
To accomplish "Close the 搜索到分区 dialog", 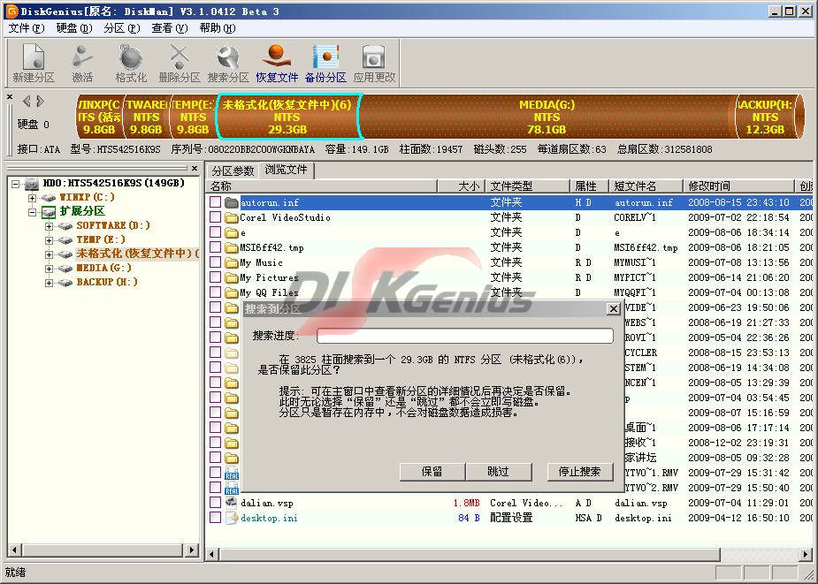I will [x=614, y=309].
